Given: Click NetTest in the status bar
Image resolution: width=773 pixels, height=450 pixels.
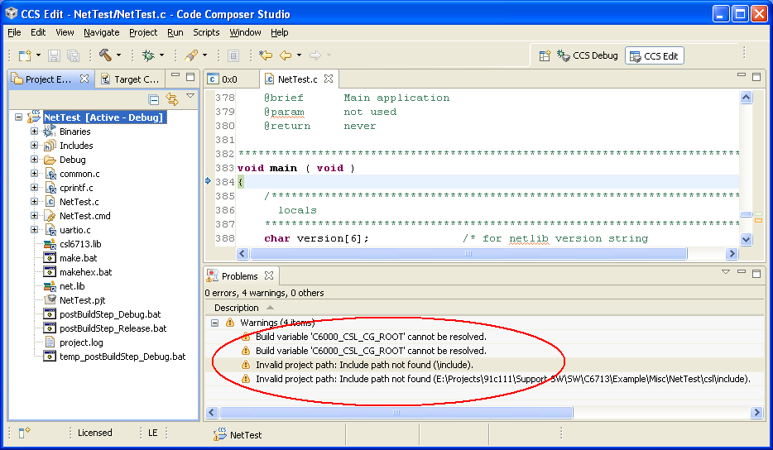Looking at the screenshot, I should [x=246, y=435].
